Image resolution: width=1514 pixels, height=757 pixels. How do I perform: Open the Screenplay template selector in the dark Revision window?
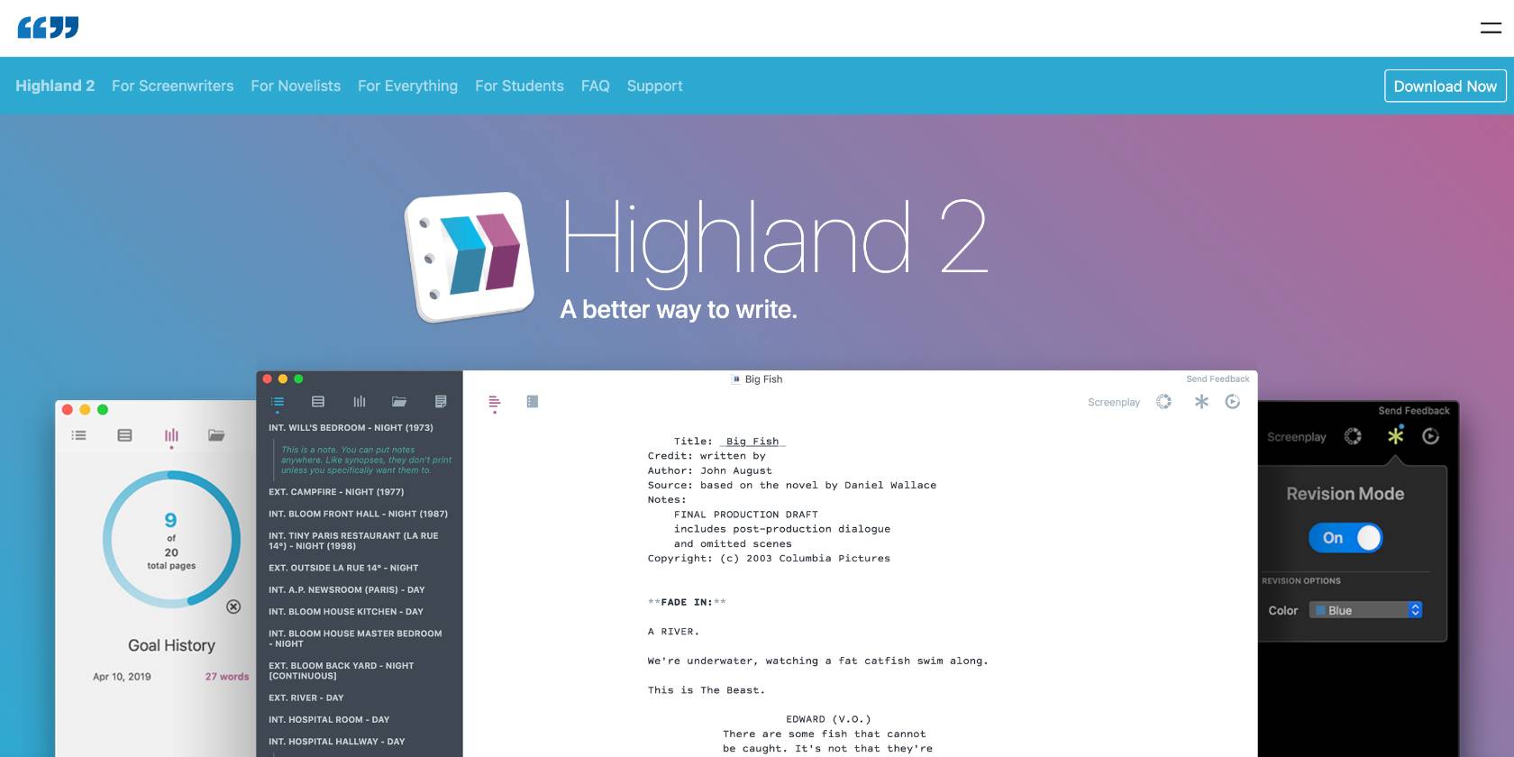[x=1297, y=437]
